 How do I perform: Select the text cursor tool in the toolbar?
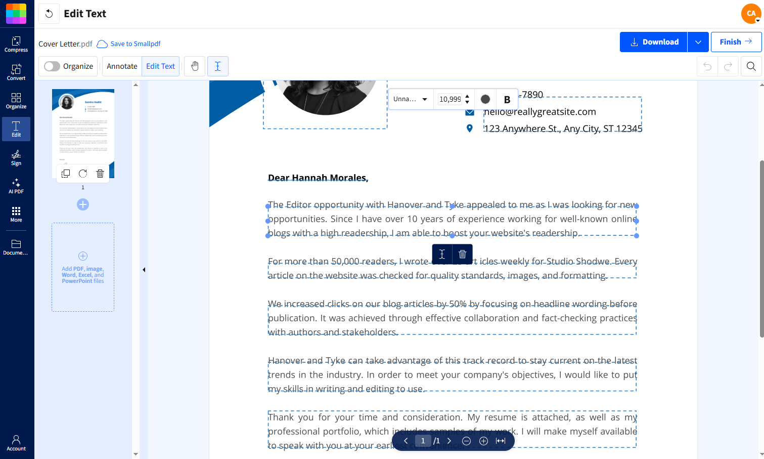[x=218, y=66]
